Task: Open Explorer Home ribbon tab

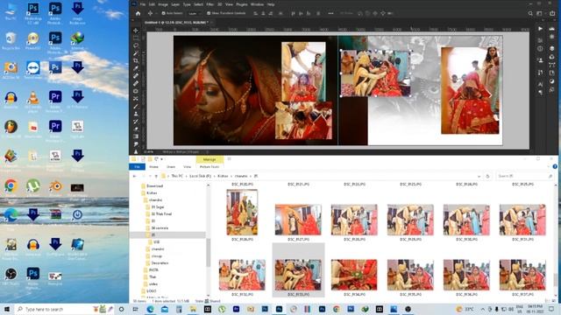Action: coord(154,167)
